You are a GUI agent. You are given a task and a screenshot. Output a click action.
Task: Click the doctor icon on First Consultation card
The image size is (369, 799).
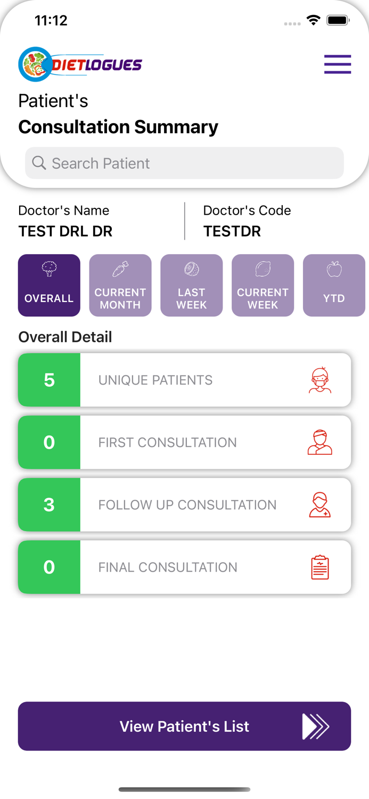tap(320, 442)
